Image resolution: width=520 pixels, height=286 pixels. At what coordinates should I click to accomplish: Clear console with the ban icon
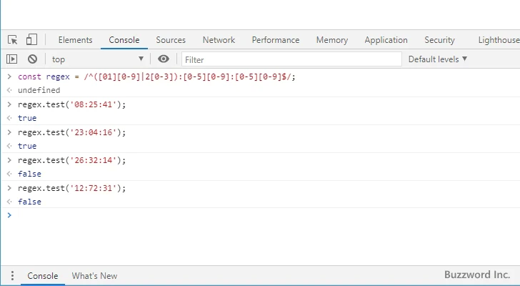32,59
